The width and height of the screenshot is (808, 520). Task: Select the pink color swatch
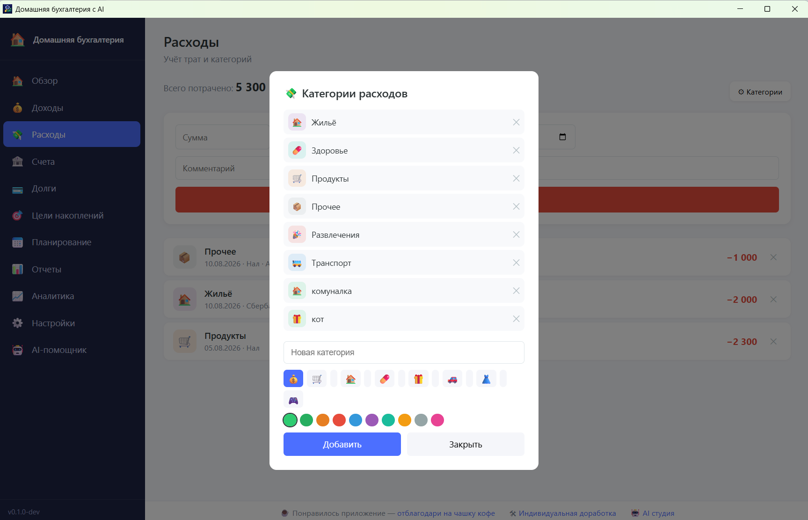coord(437,420)
